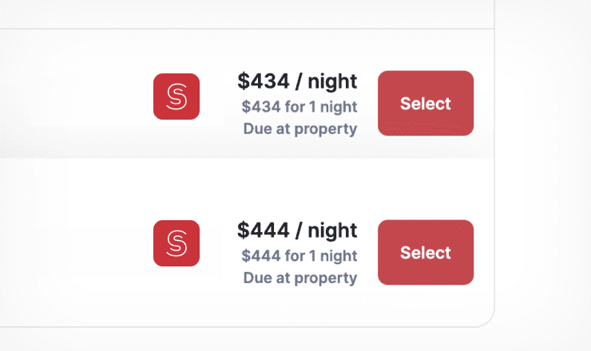Click the red S logo beside $444 rate
Screen dimensions: 591x351
[177, 243]
